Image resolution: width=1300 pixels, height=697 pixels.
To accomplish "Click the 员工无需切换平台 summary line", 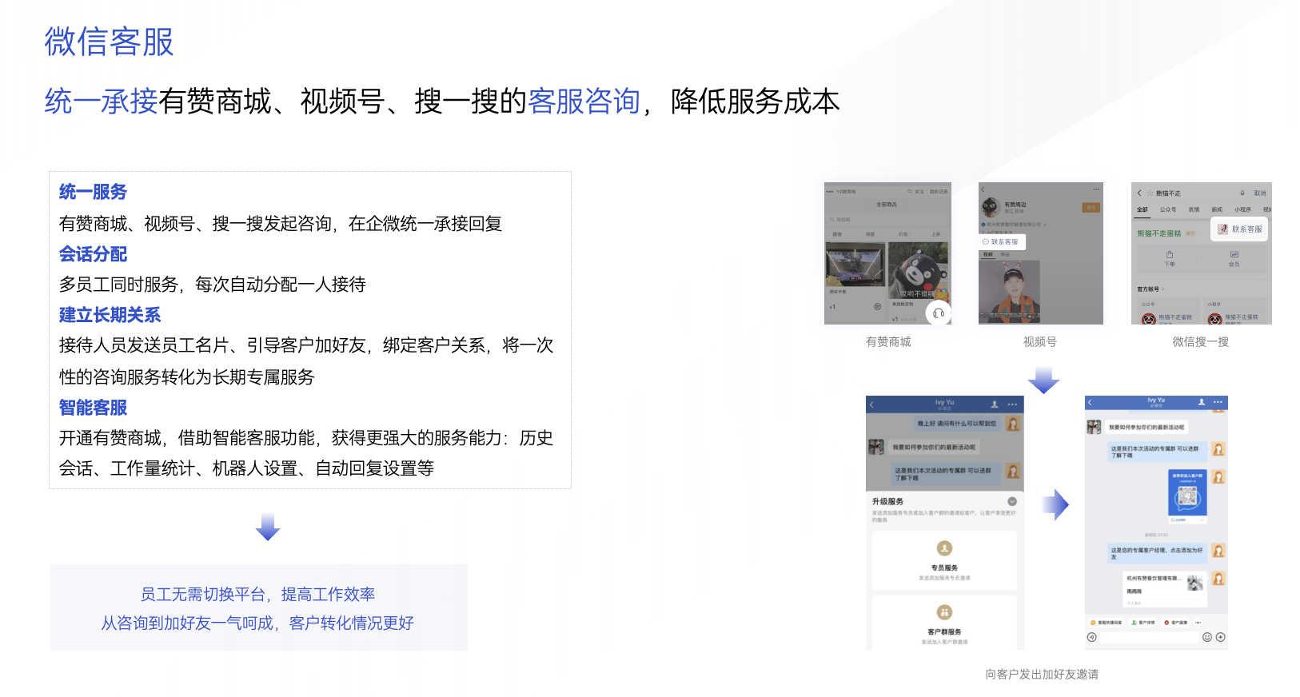I will click(x=257, y=594).
